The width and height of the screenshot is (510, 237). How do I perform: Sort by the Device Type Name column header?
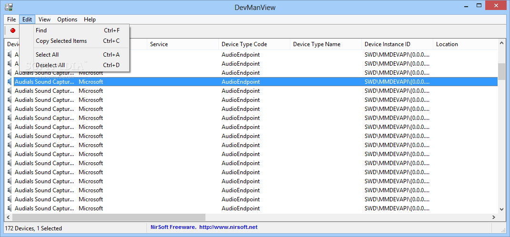pyautogui.click(x=326, y=44)
